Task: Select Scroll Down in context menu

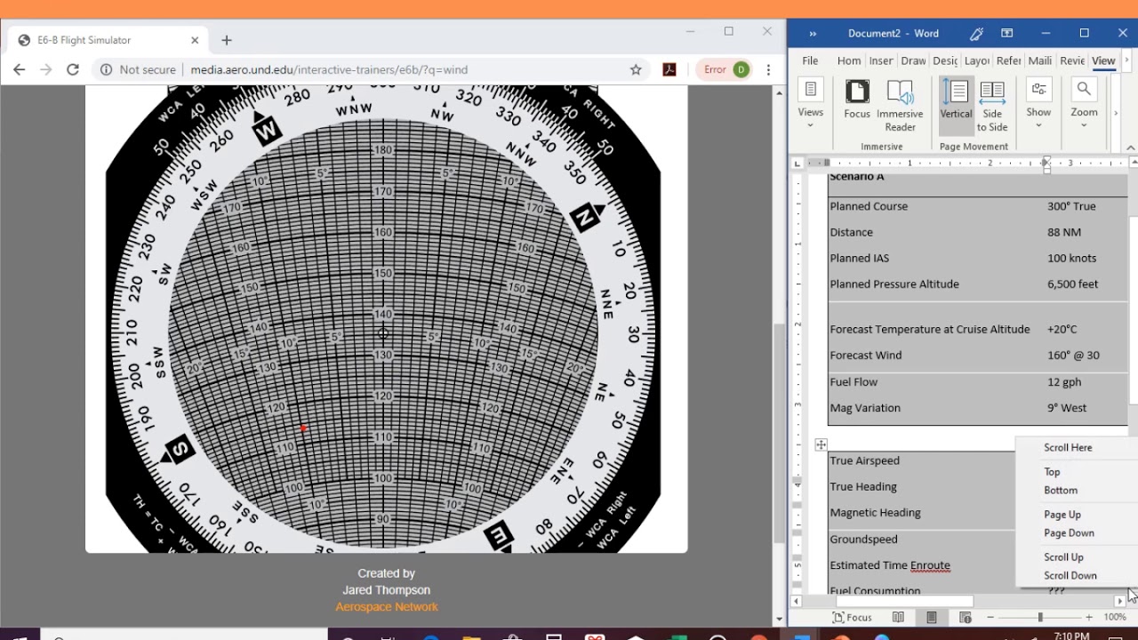Action: [1070, 576]
